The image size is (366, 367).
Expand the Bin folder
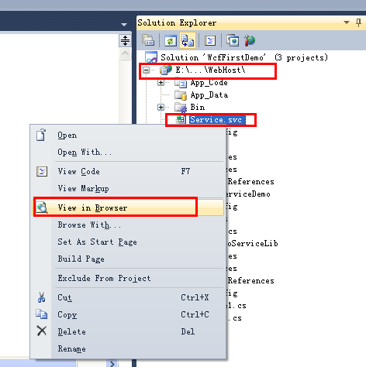point(161,107)
